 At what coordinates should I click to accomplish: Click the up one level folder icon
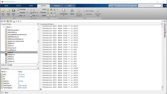point(8,21)
